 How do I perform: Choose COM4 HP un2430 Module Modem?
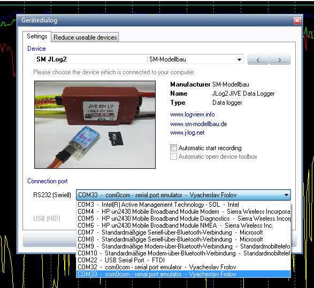[x=183, y=212]
